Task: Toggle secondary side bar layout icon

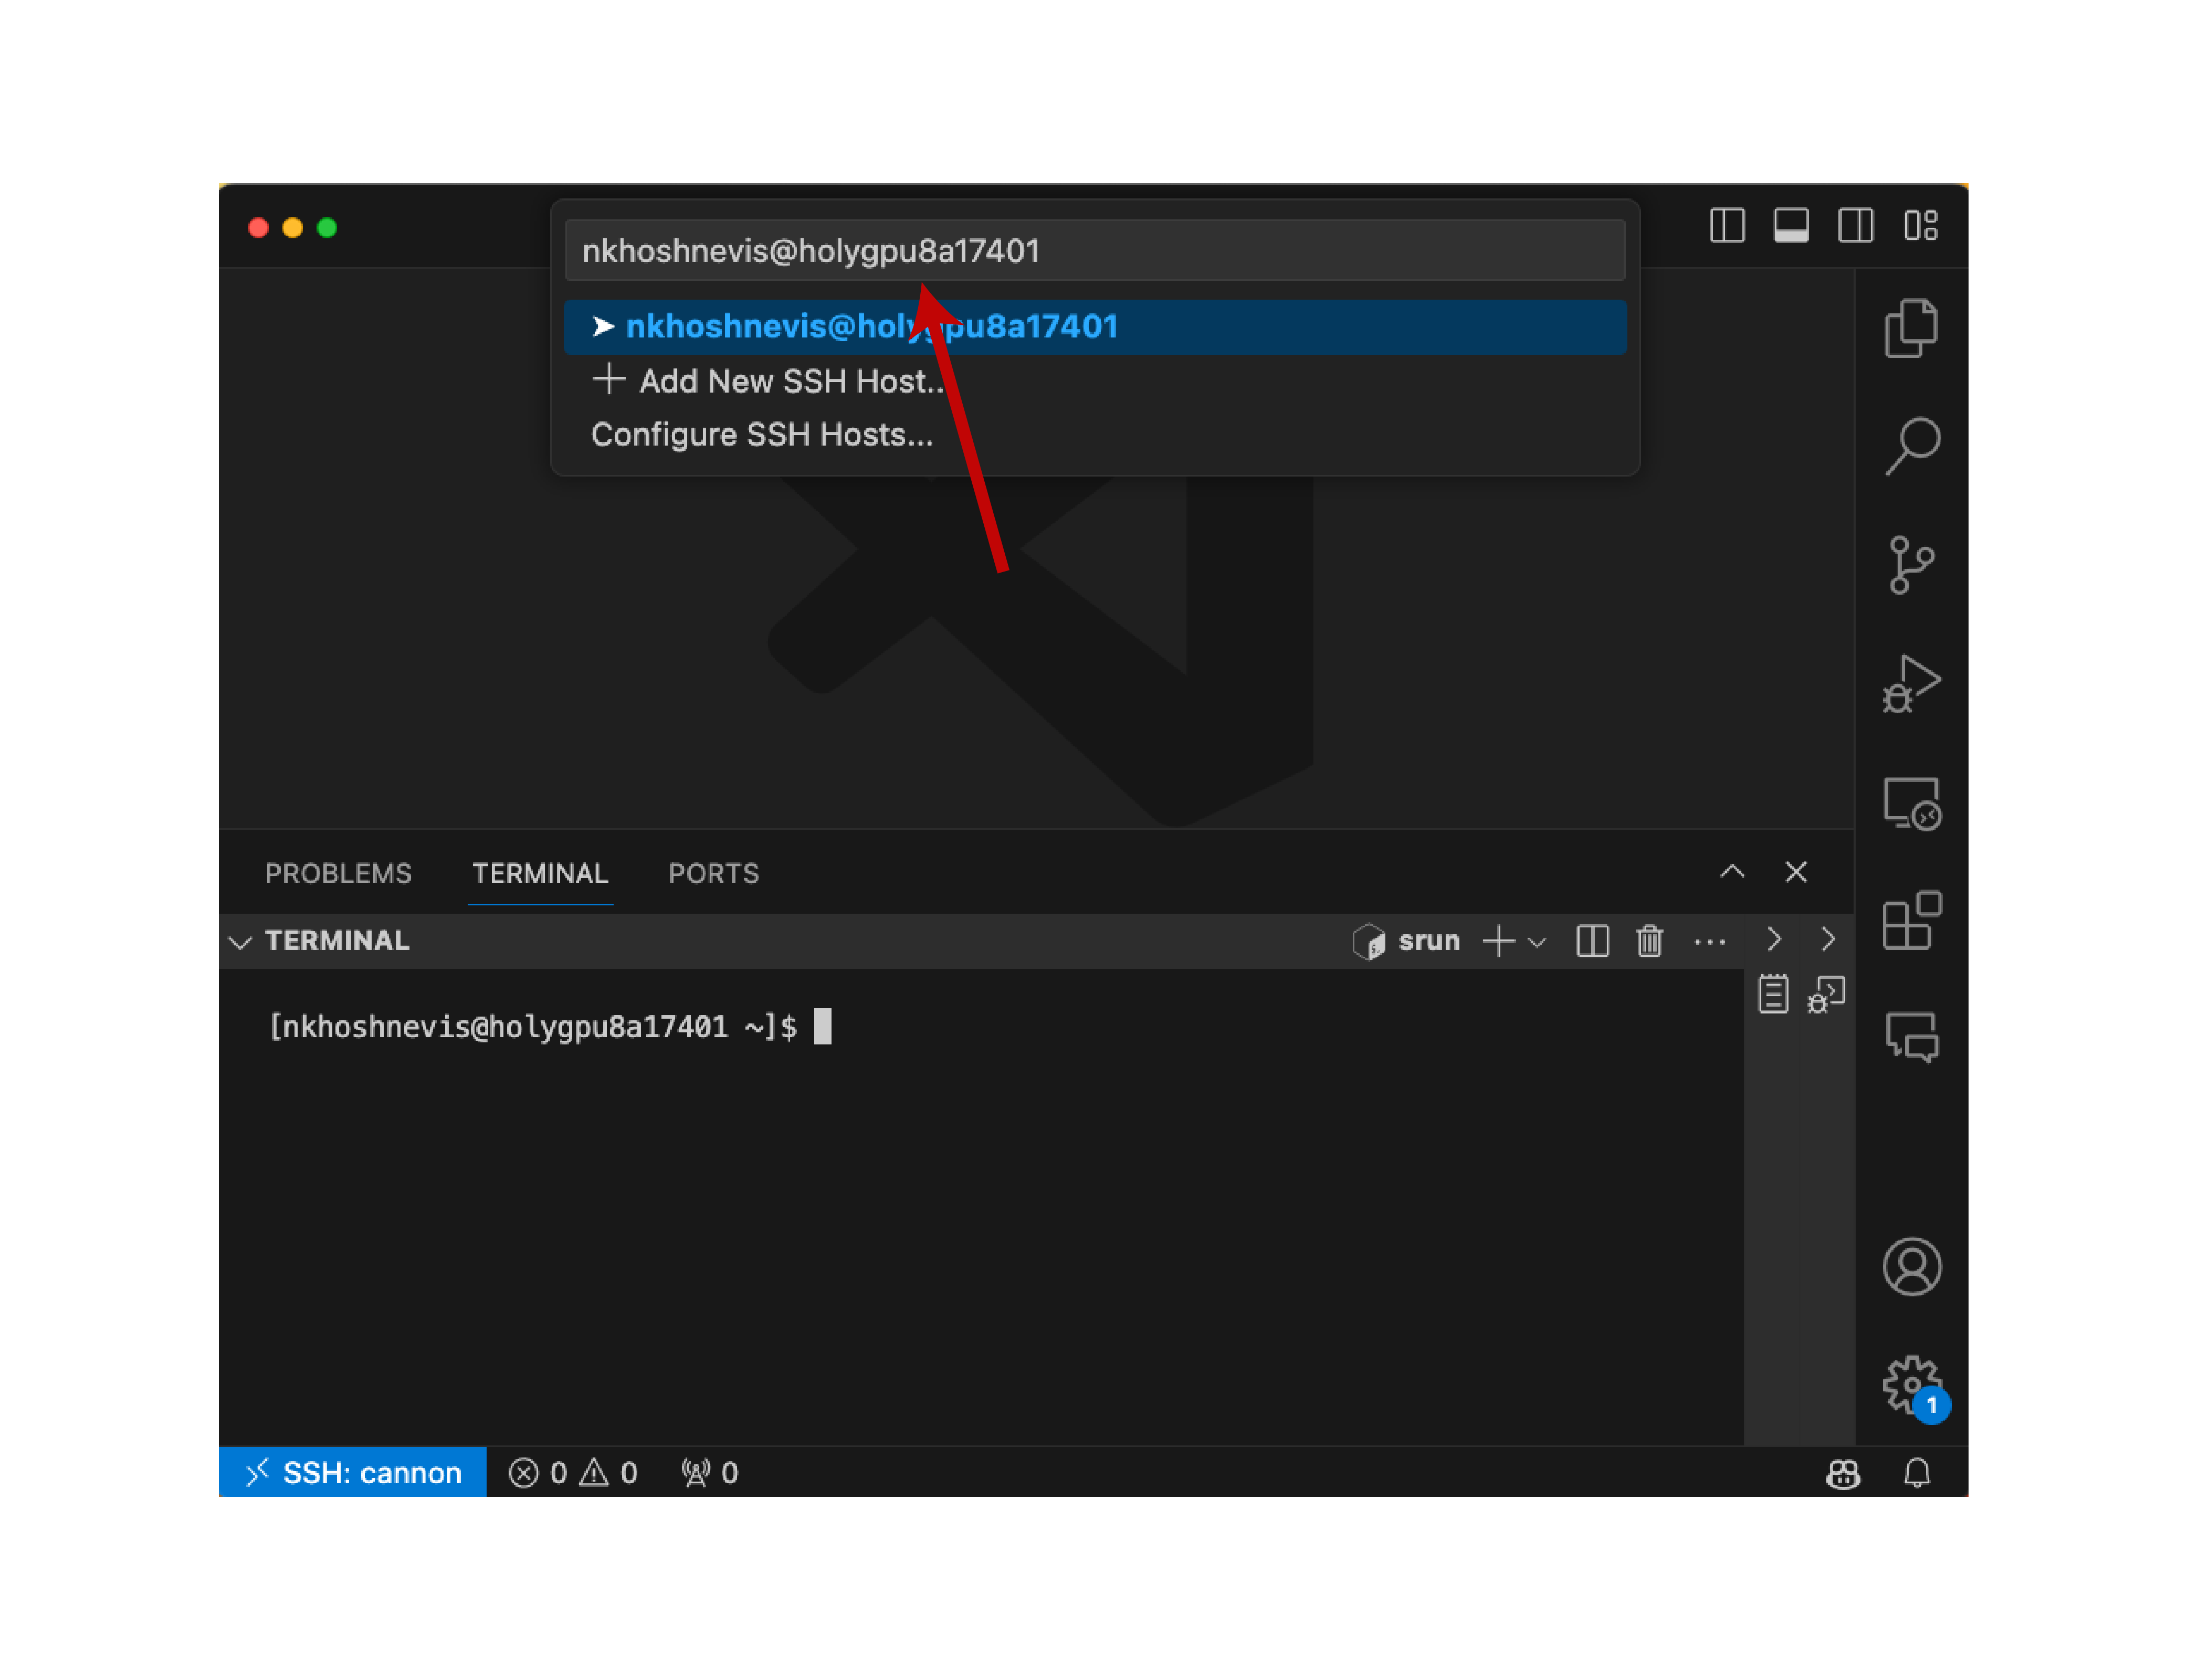Action: tap(1855, 225)
